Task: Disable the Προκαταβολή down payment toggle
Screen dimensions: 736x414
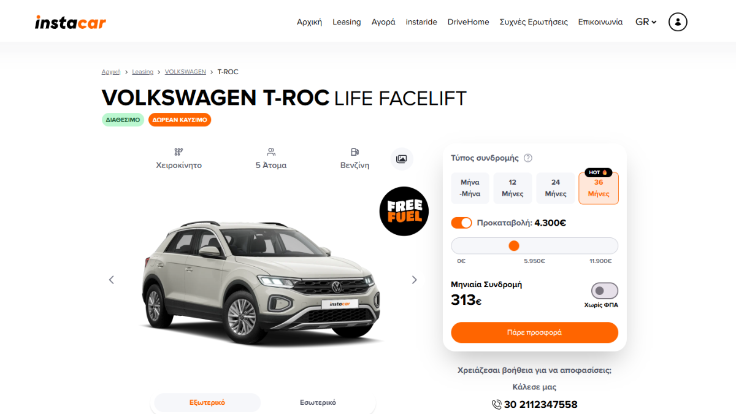Action: [461, 223]
